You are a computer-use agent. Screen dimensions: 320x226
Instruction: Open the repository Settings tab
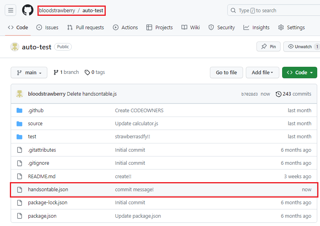(292, 27)
